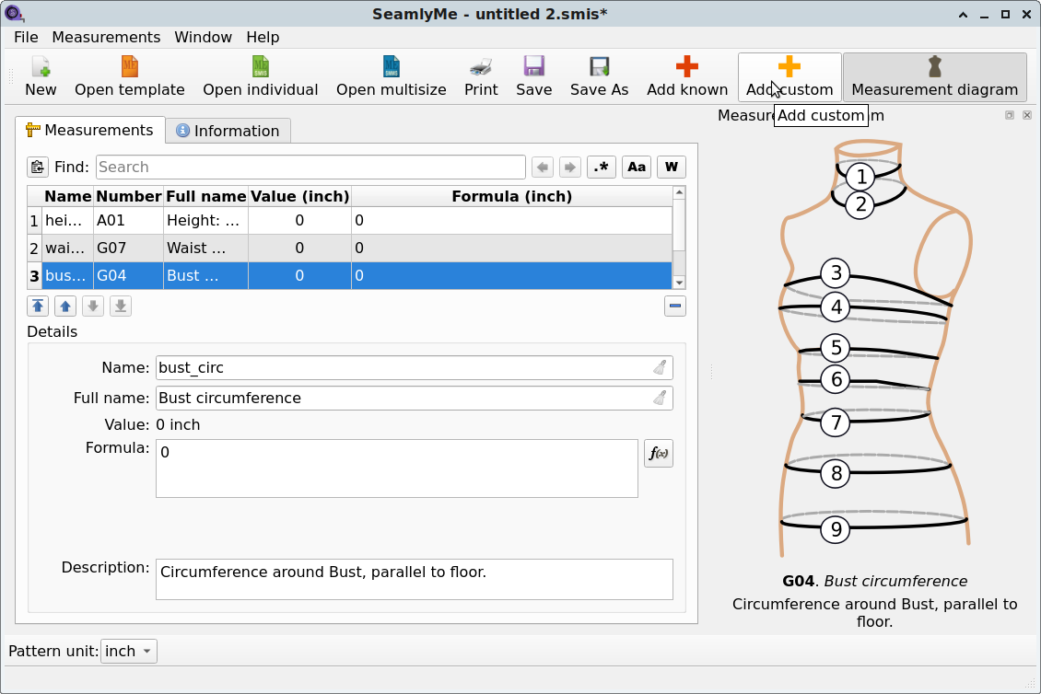The height and width of the screenshot is (694, 1041).
Task: Open an individual measurement file
Action: pyautogui.click(x=260, y=77)
